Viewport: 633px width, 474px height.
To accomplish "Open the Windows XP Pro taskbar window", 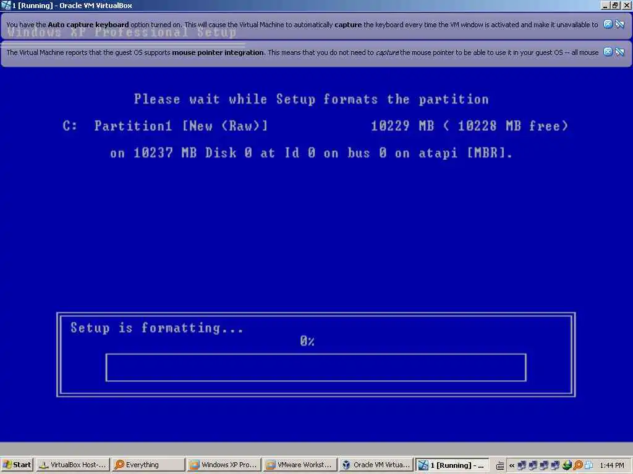I will pos(224,465).
